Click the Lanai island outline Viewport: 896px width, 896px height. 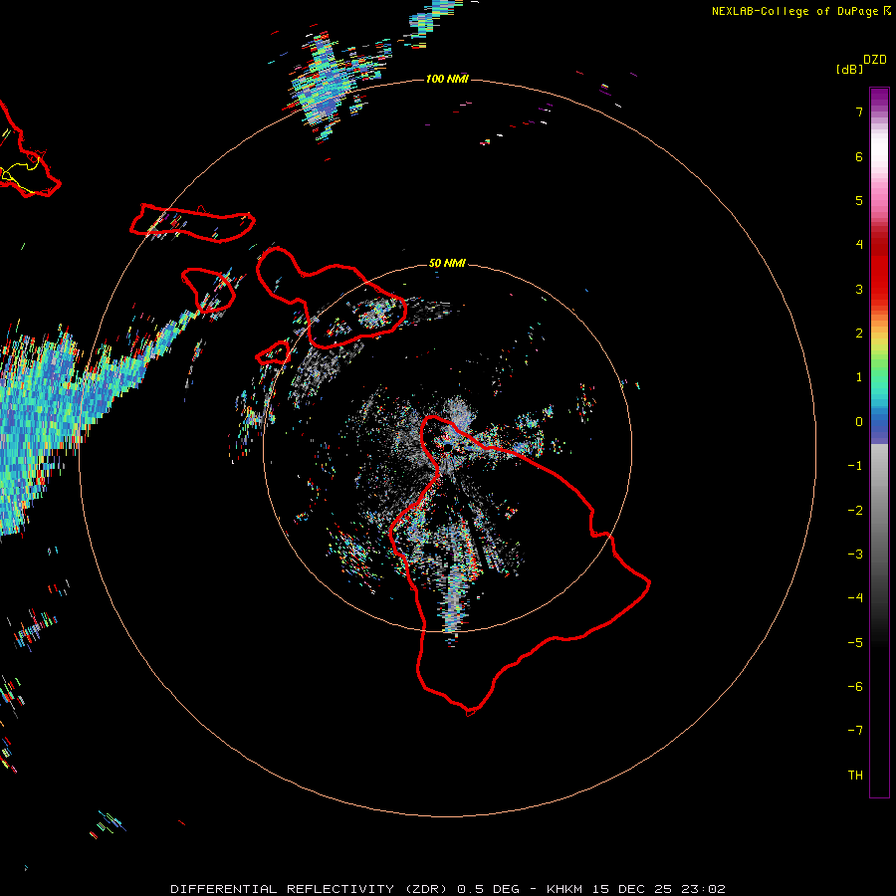[x=209, y=290]
